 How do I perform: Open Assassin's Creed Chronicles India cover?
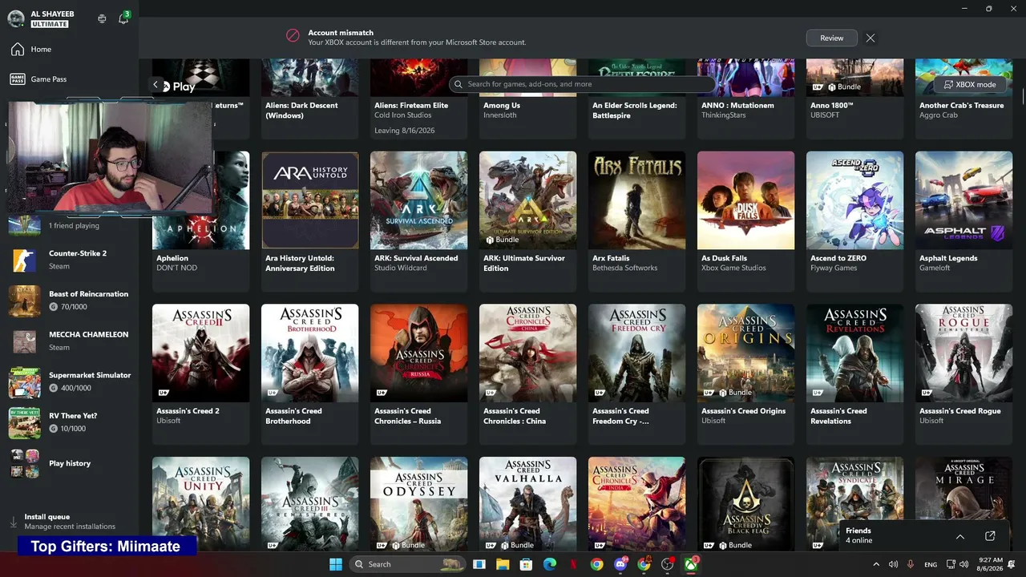coord(636,504)
